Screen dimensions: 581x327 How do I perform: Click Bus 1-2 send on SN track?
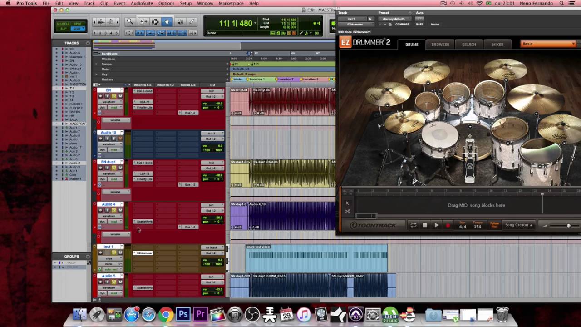click(188, 113)
